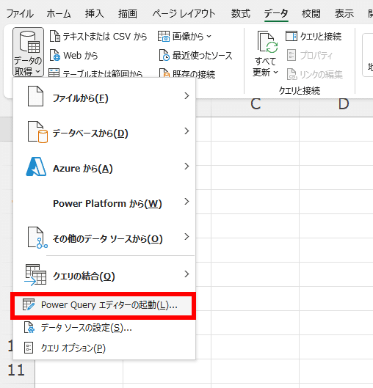The width and height of the screenshot is (373, 388).
Task: Click the テキストまたは CSV から icon
Action: [55, 36]
